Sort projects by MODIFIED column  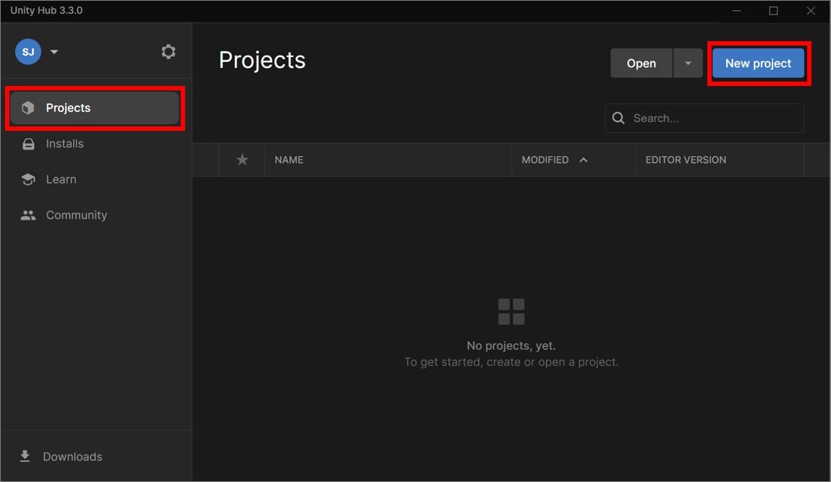pos(545,160)
